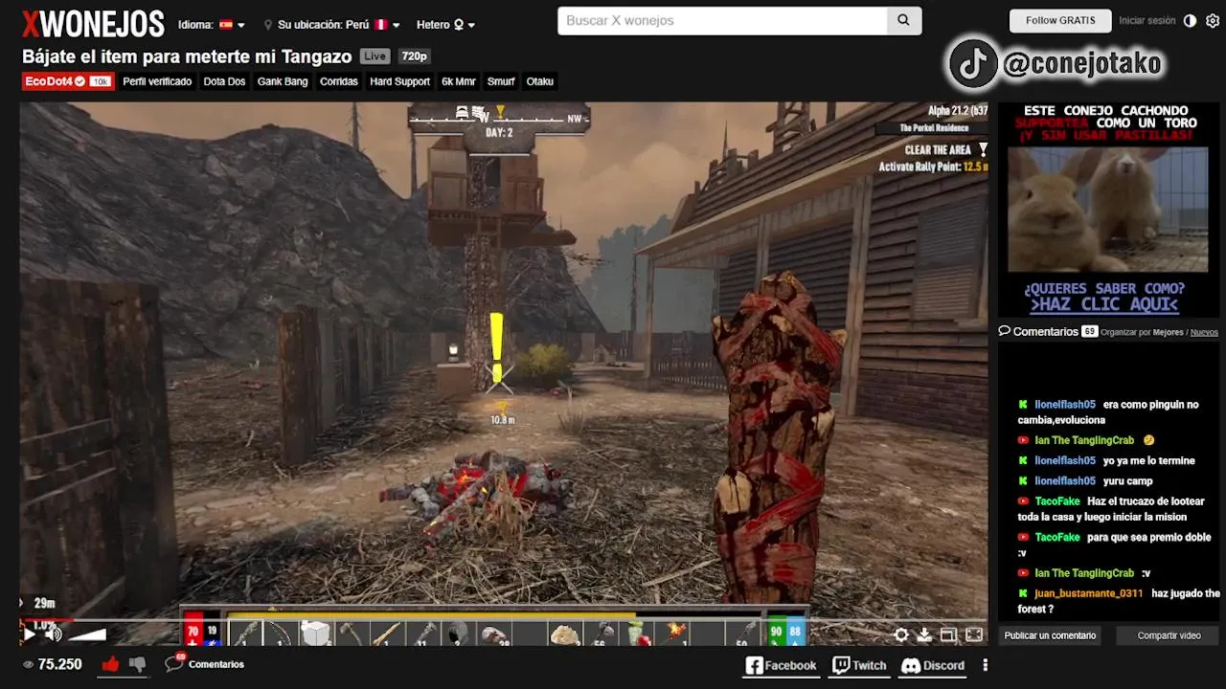Click the Follow GRATIS button

pos(1060,21)
